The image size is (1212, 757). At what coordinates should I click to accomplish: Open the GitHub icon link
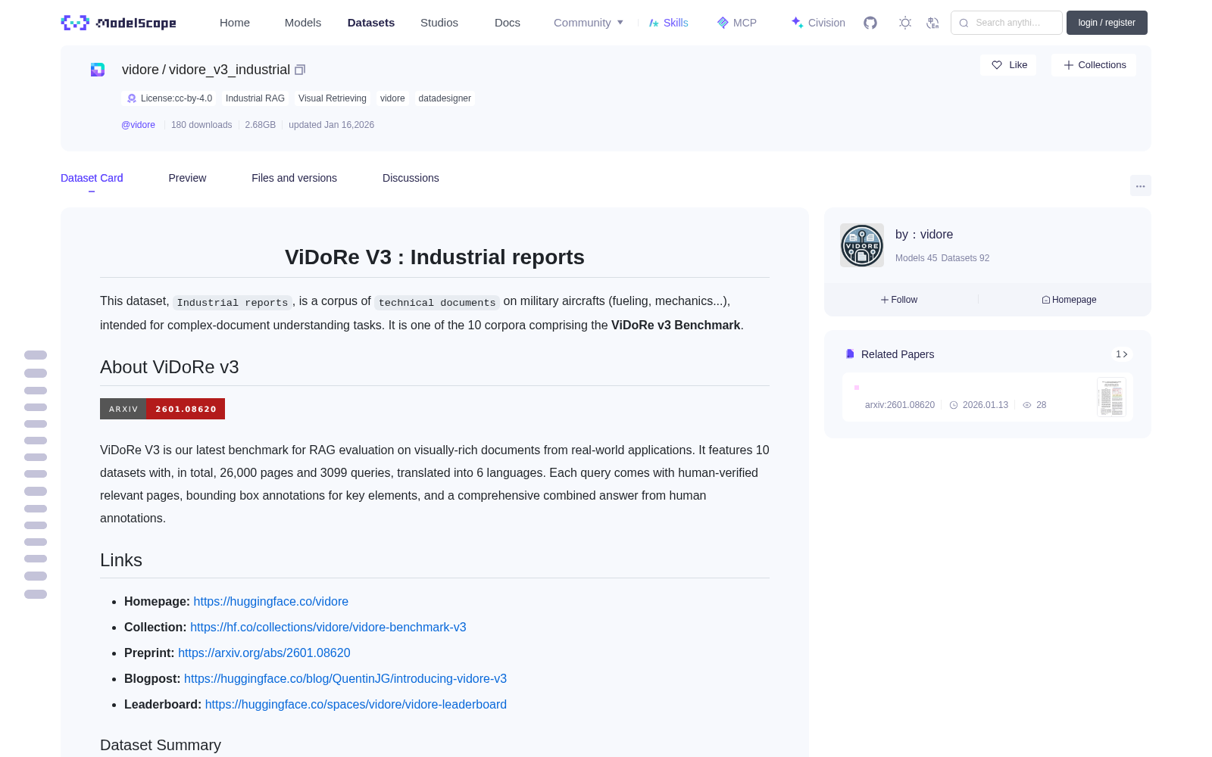[x=870, y=23]
